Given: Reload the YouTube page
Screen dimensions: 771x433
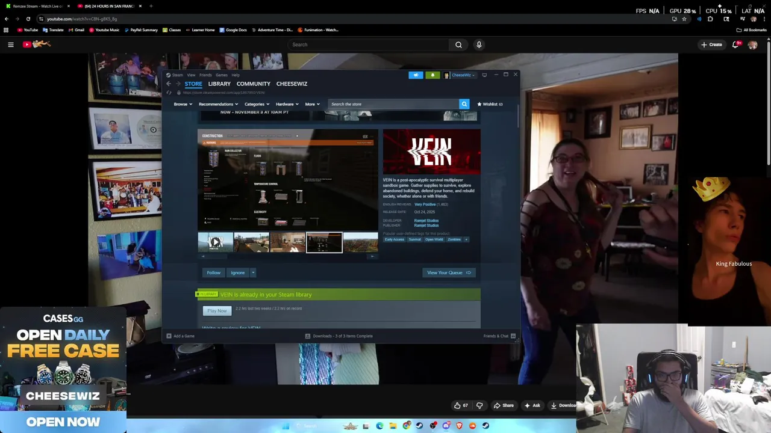Looking at the screenshot, I should [x=28, y=19].
